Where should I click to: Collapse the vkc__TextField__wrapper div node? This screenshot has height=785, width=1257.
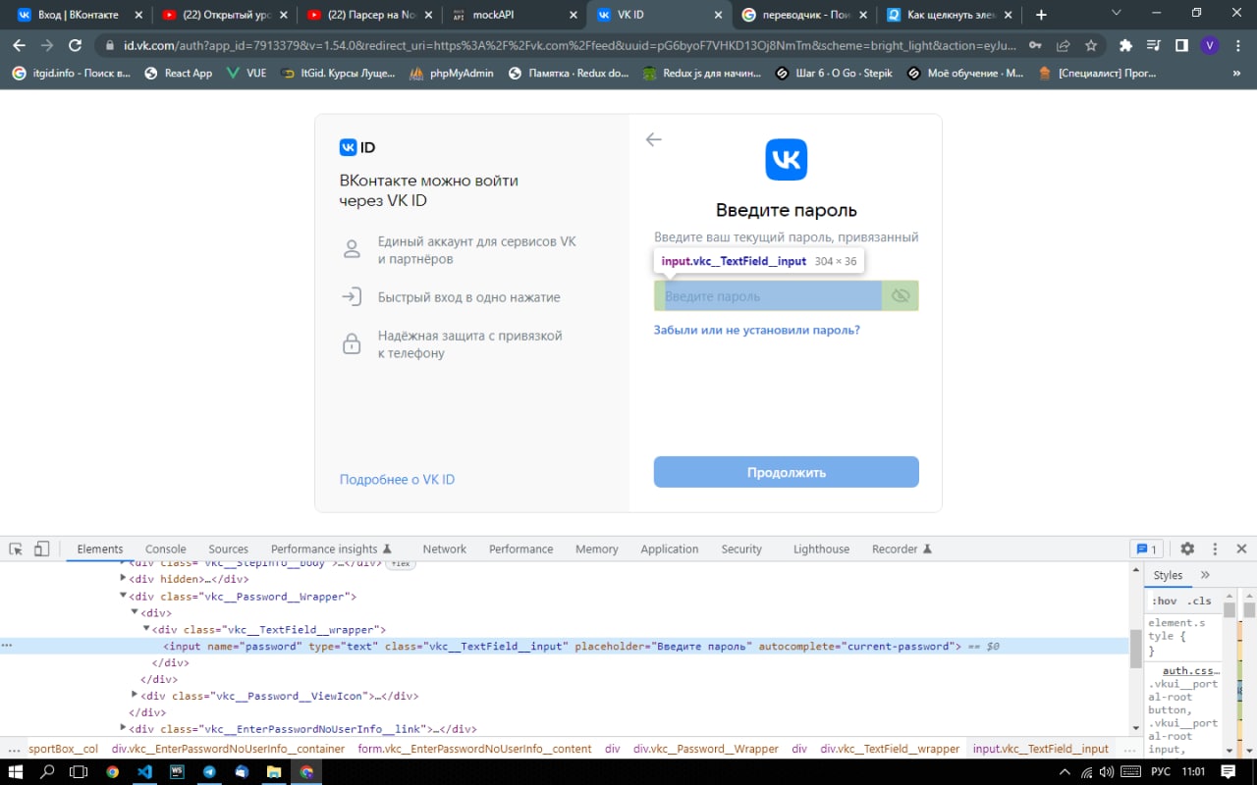tap(147, 629)
